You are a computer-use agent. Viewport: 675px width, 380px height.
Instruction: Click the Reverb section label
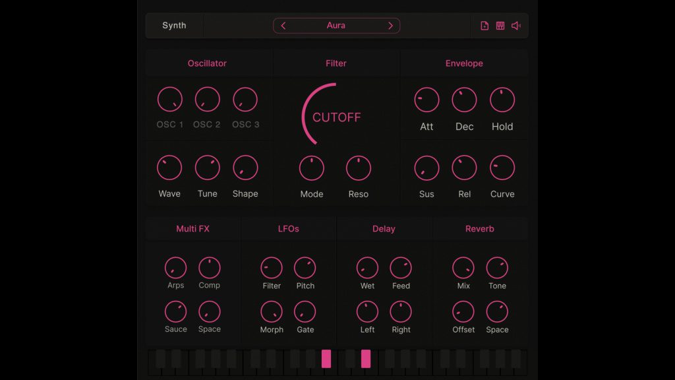(479, 228)
